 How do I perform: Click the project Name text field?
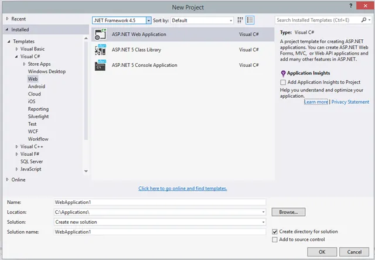tap(159, 201)
